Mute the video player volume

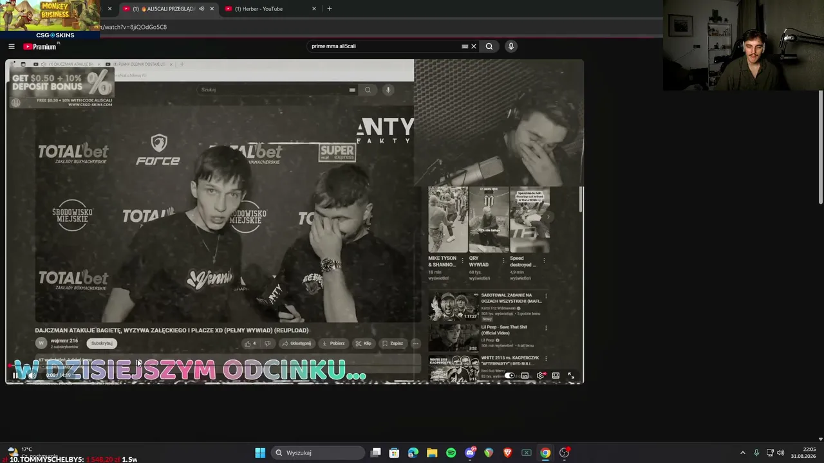32,376
